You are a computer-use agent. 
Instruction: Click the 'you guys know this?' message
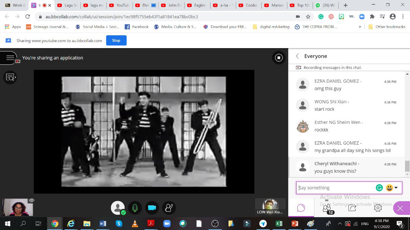click(335, 171)
